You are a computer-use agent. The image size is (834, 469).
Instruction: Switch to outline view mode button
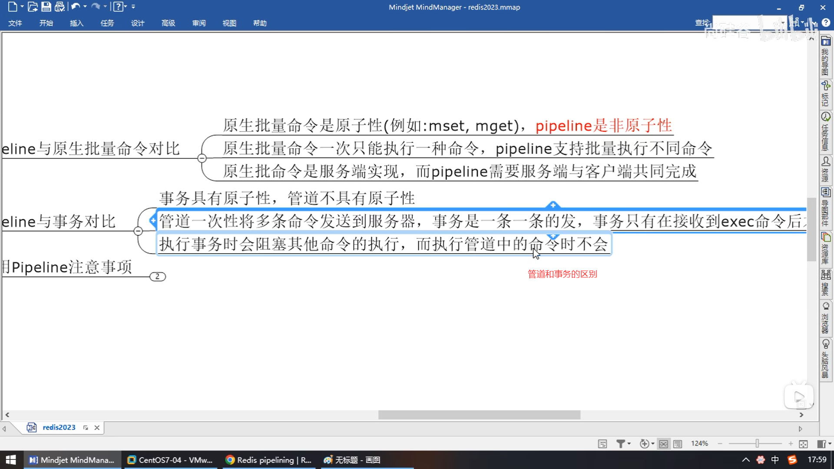tap(678, 444)
